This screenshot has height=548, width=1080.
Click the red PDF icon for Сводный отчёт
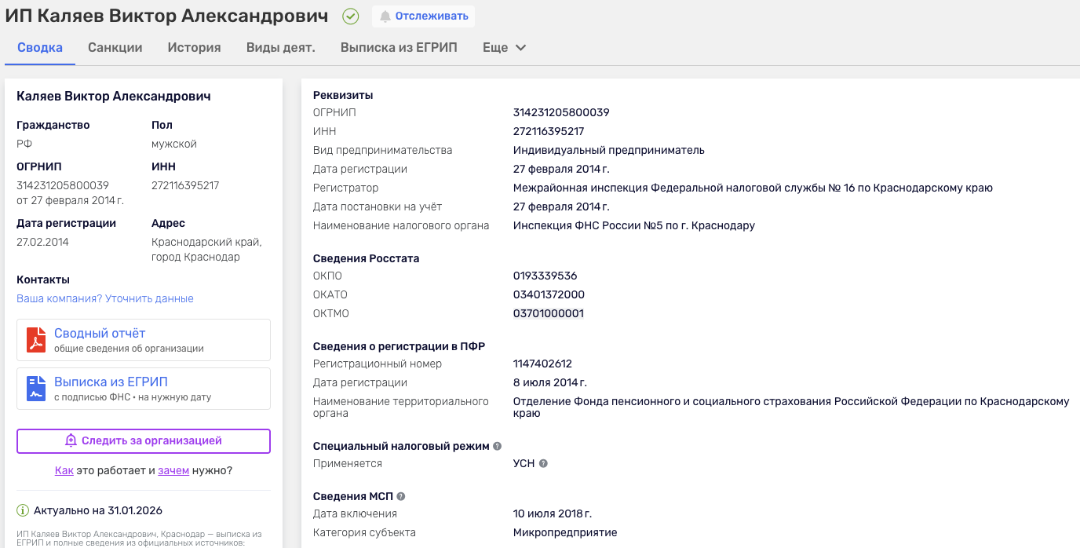click(36, 340)
